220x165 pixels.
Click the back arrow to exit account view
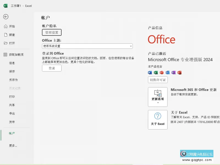(x=6, y=16)
